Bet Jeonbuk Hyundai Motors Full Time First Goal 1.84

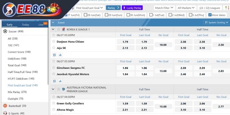(x=125, y=74)
